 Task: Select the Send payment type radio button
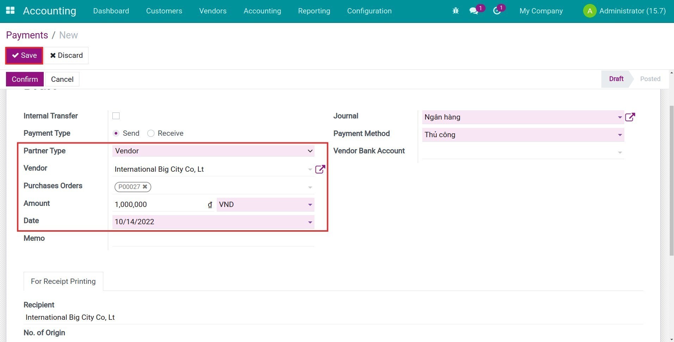coord(116,133)
